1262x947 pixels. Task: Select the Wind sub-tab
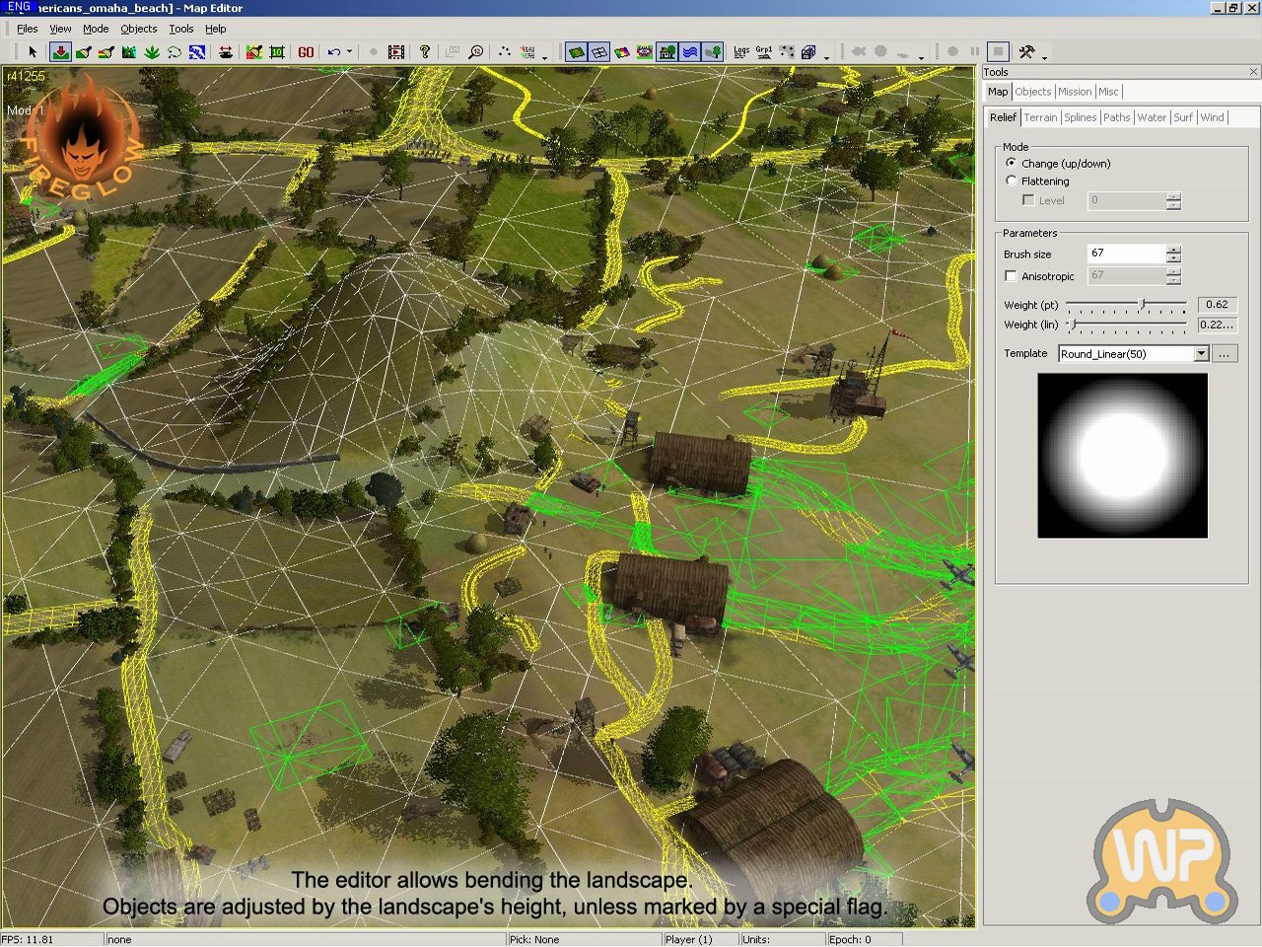(x=1213, y=117)
